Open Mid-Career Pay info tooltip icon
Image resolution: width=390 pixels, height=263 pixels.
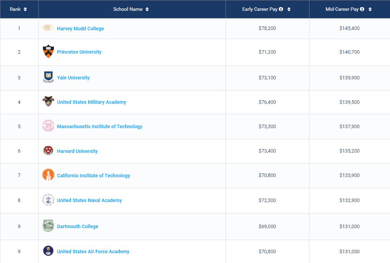(362, 9)
